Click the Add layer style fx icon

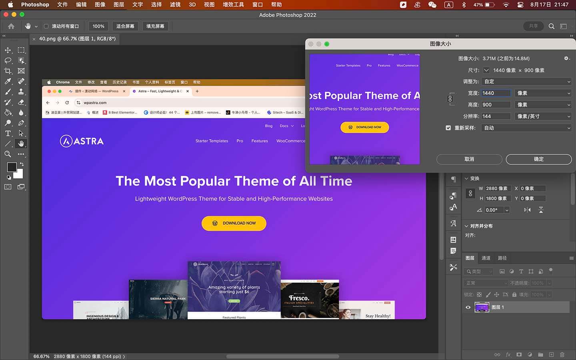point(508,354)
